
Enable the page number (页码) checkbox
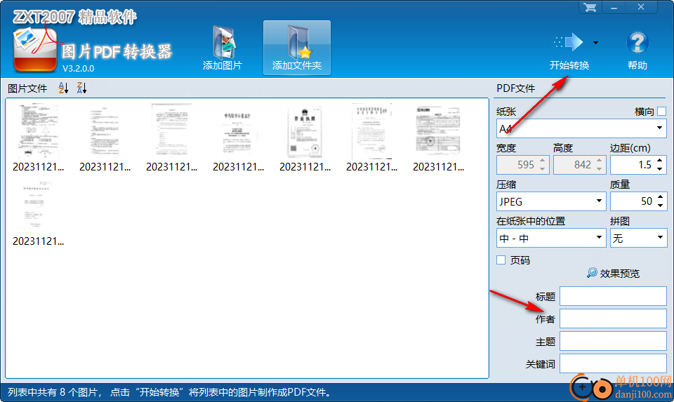[x=501, y=260]
